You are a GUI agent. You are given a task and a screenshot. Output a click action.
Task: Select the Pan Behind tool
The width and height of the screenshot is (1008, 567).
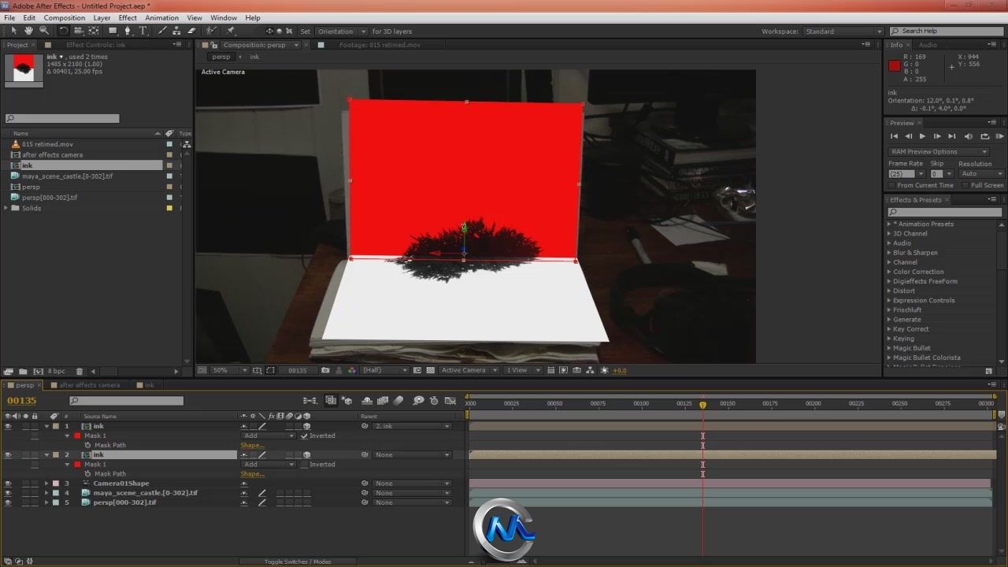click(x=94, y=31)
